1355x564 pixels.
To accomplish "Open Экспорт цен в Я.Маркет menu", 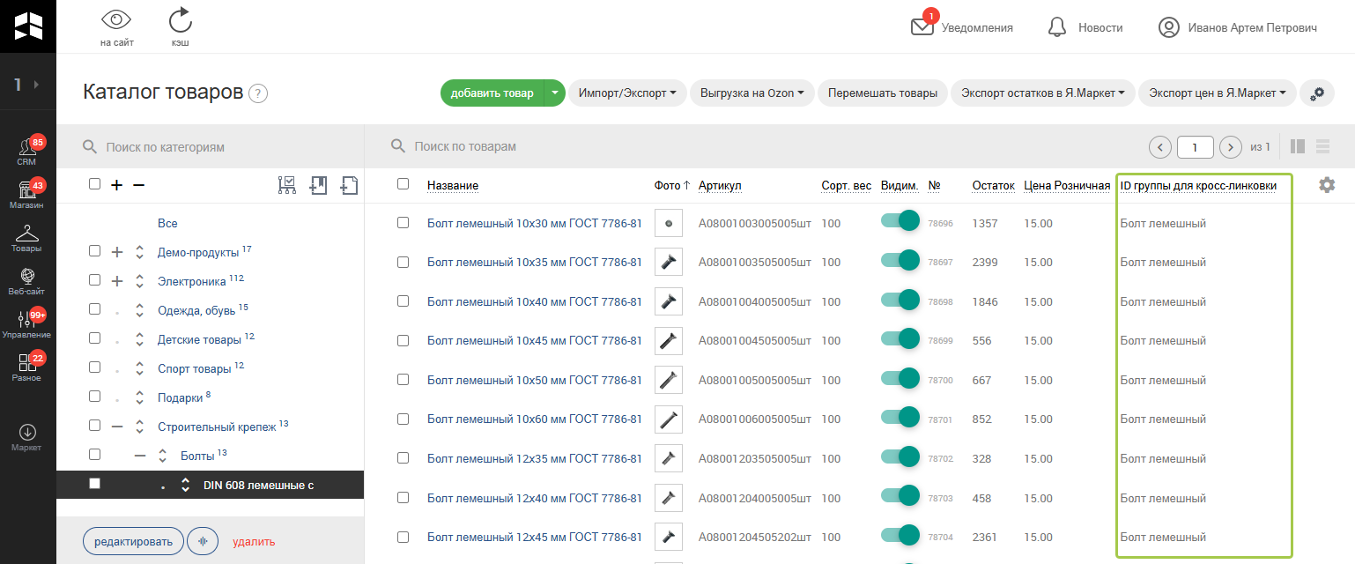I will (1217, 93).
